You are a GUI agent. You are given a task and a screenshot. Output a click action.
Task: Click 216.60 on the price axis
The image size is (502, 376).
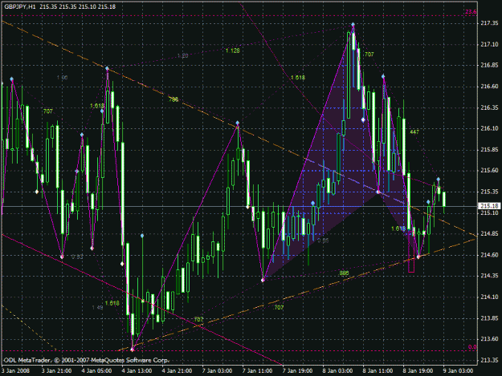489,87
